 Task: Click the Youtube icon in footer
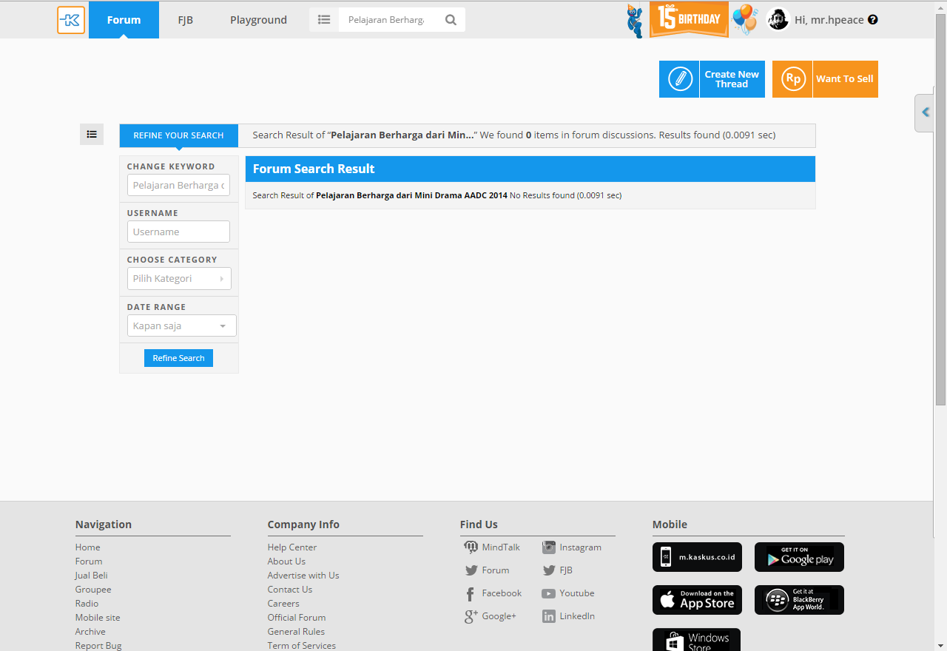tap(549, 593)
